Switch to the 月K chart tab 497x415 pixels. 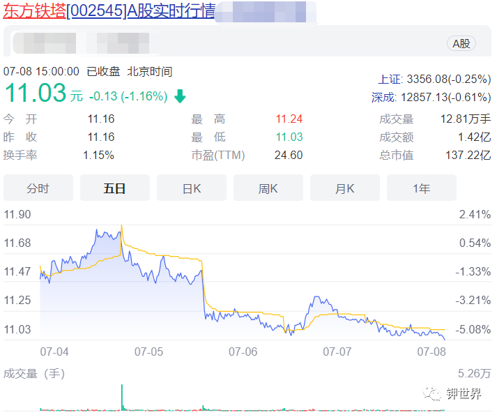(x=345, y=188)
